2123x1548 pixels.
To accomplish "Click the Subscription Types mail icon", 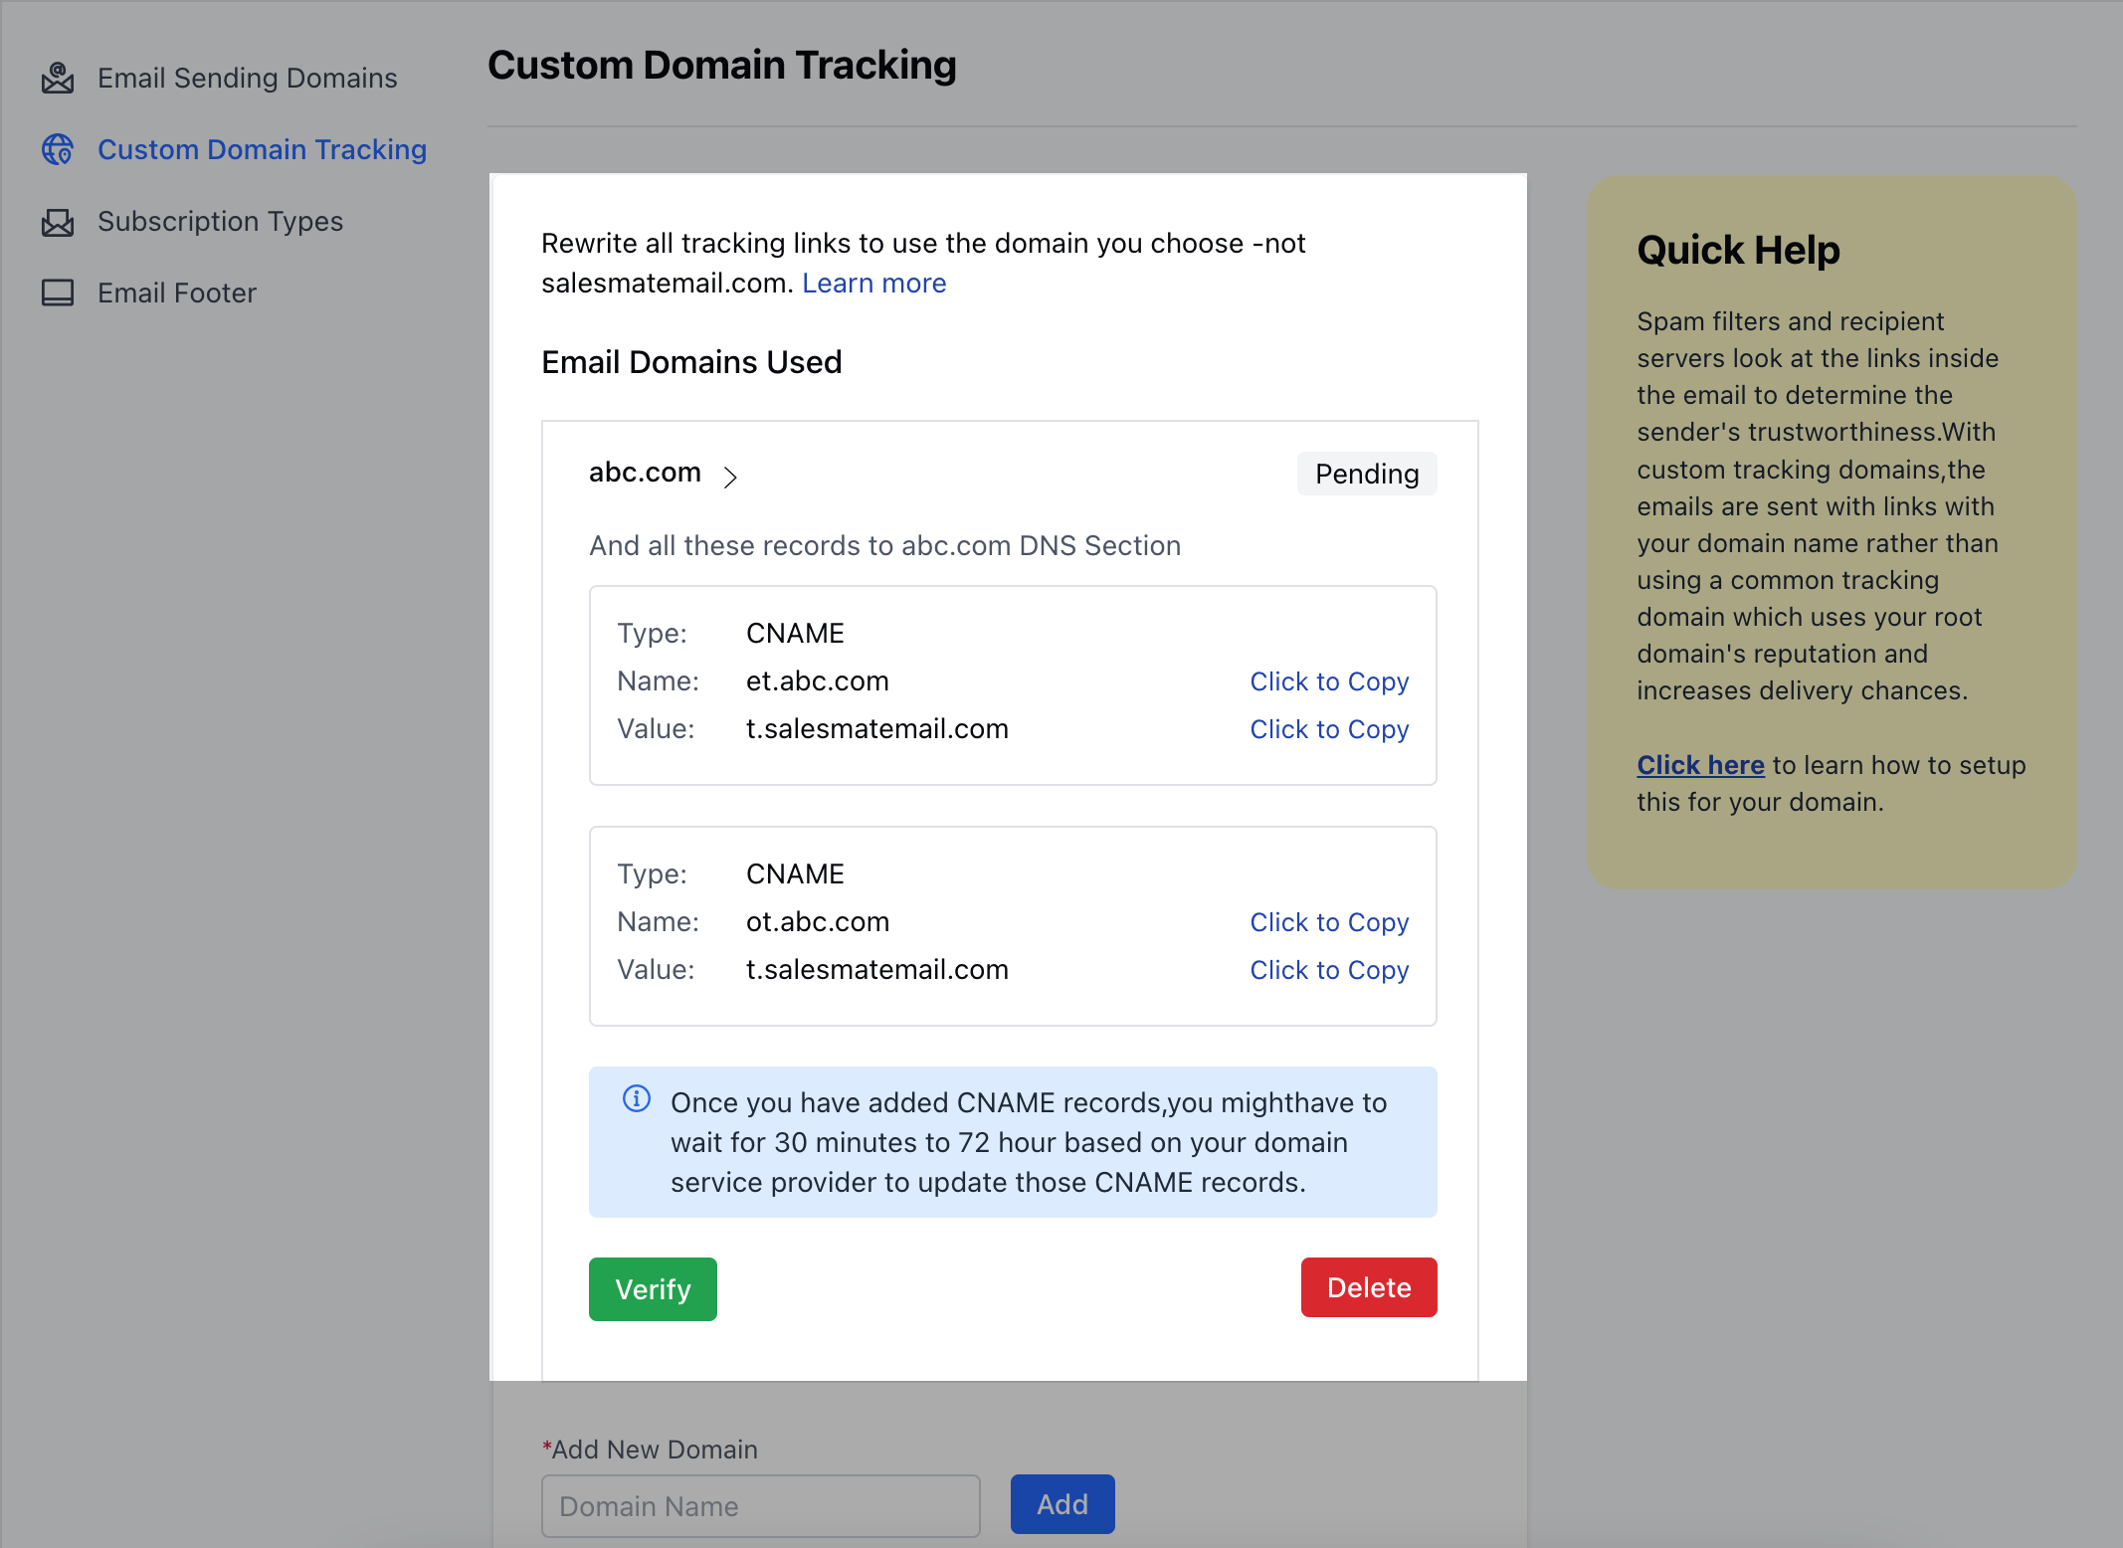I will [x=58, y=222].
